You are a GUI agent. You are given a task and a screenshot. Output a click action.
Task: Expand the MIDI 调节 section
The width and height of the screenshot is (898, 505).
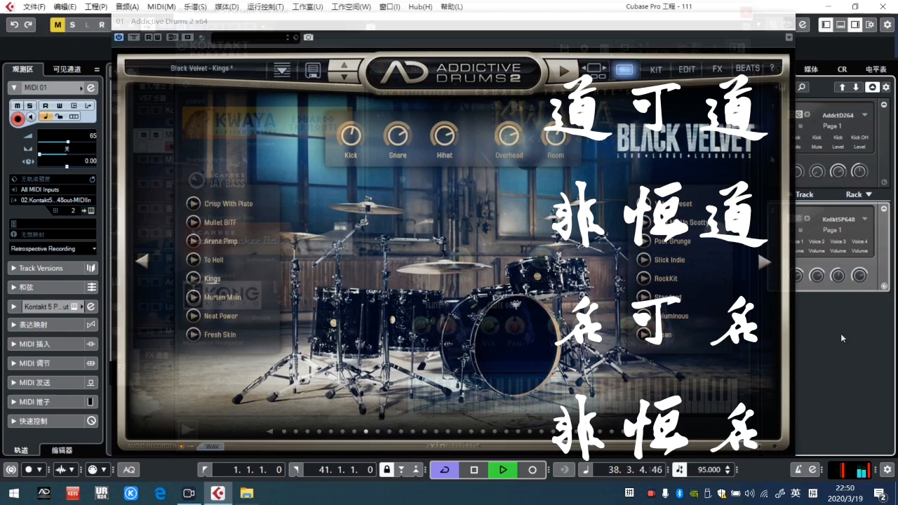tap(14, 363)
